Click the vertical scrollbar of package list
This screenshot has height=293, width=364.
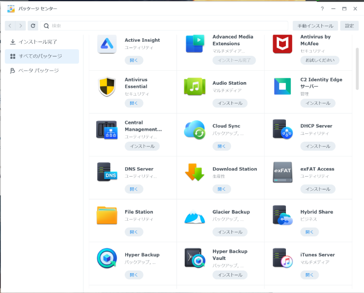coord(357,69)
